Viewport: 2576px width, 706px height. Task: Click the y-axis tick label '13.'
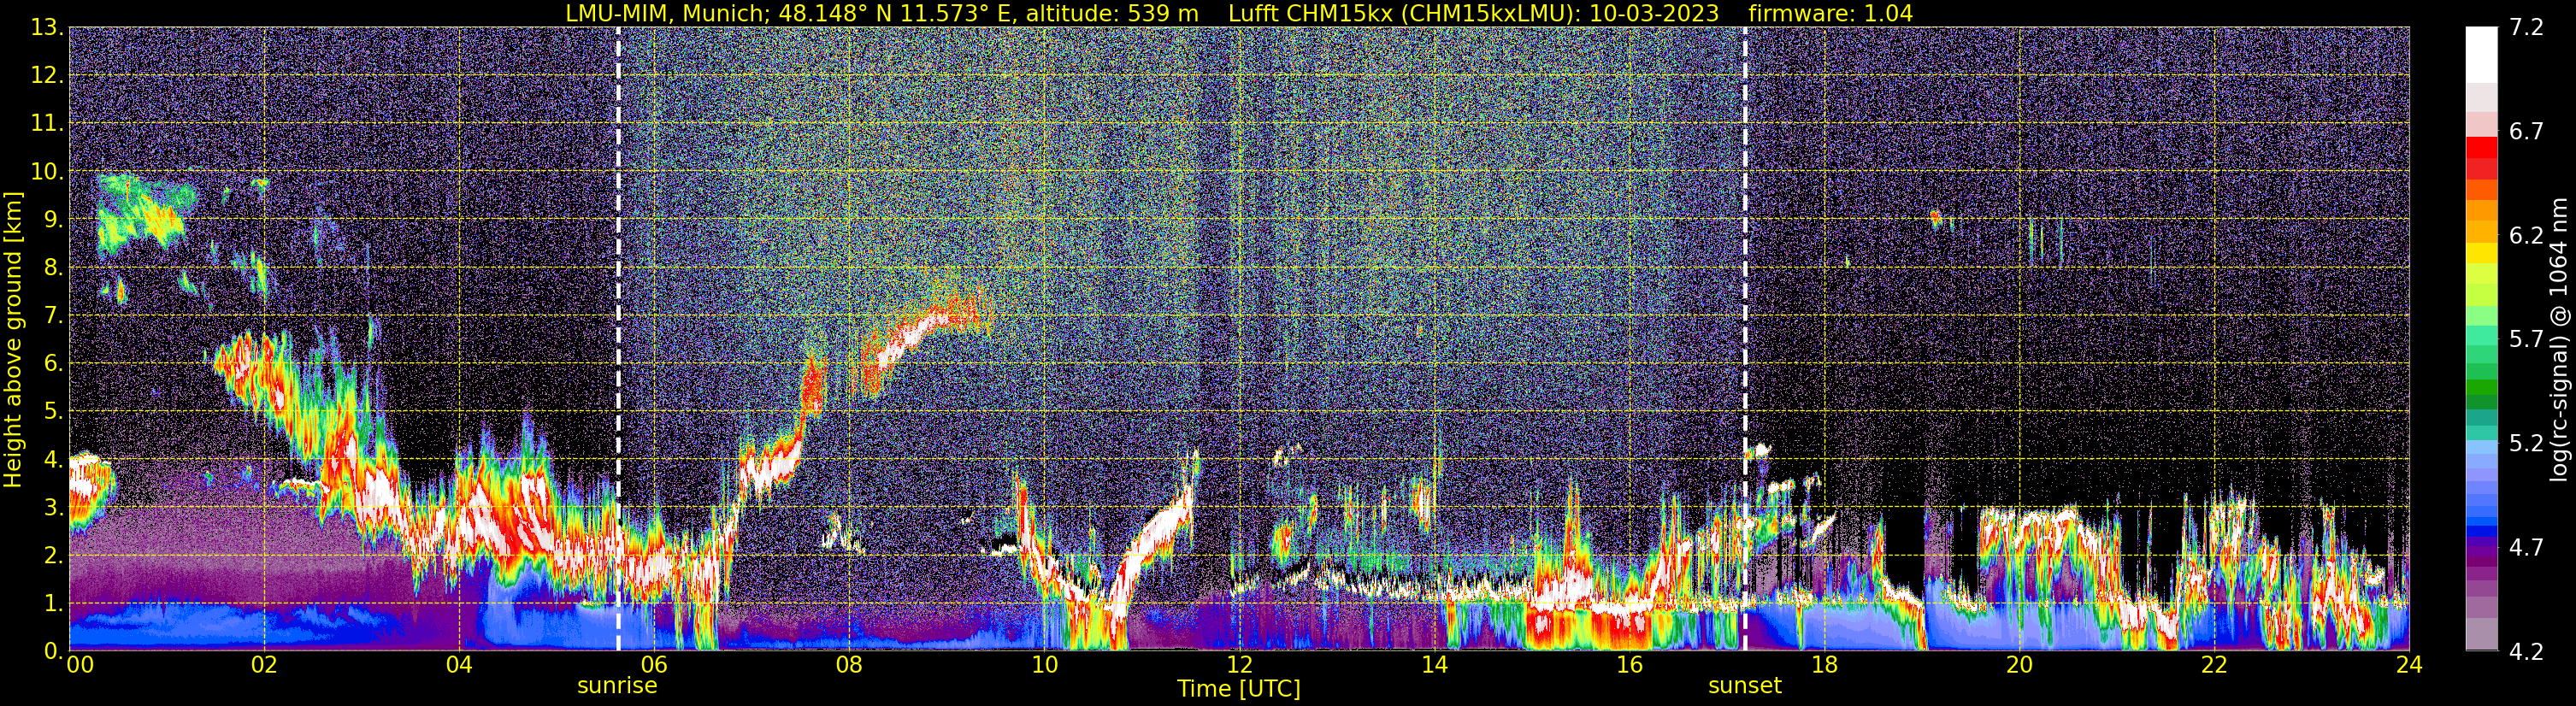click(47, 28)
